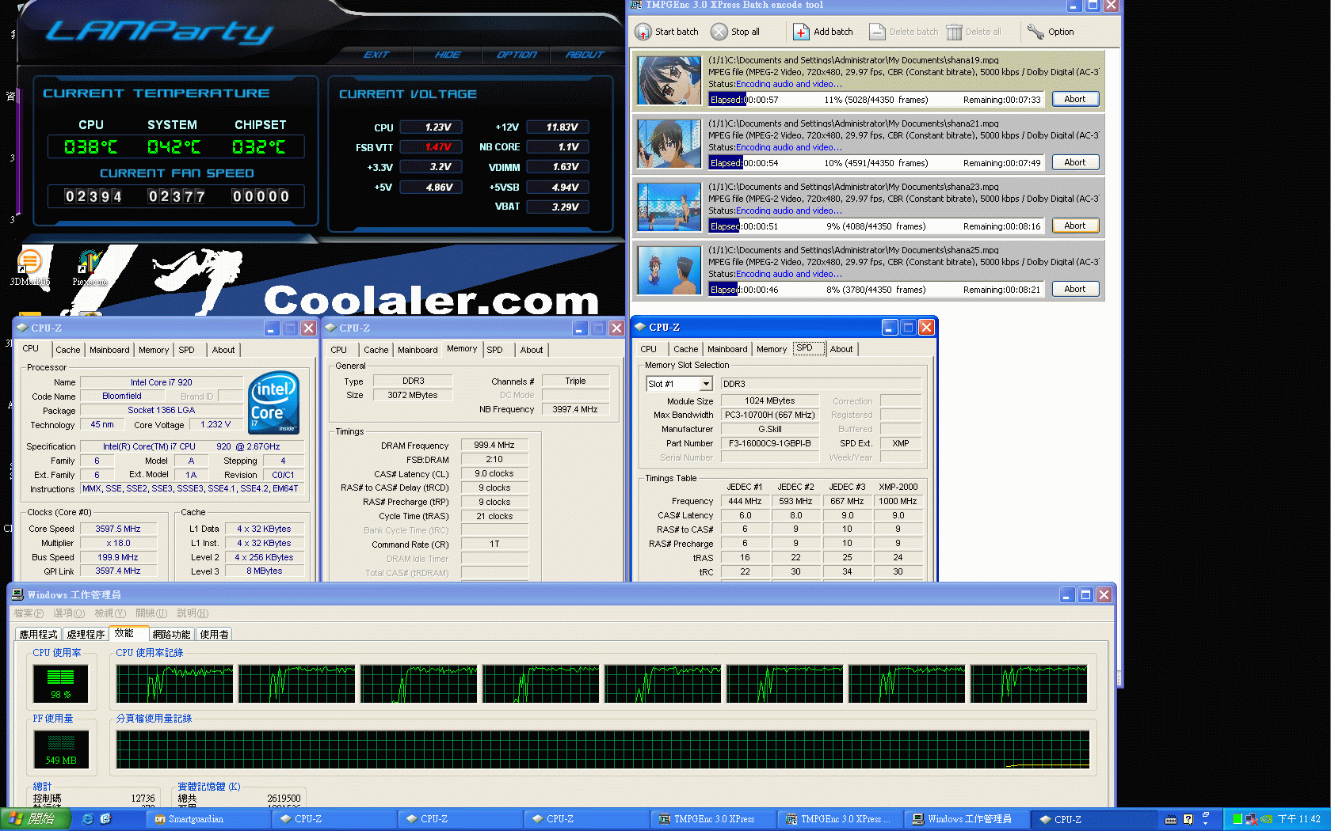Click the title icon of the CPU-Z processor window
Image resolution: width=1331 pixels, height=831 pixels.
tap(22, 328)
